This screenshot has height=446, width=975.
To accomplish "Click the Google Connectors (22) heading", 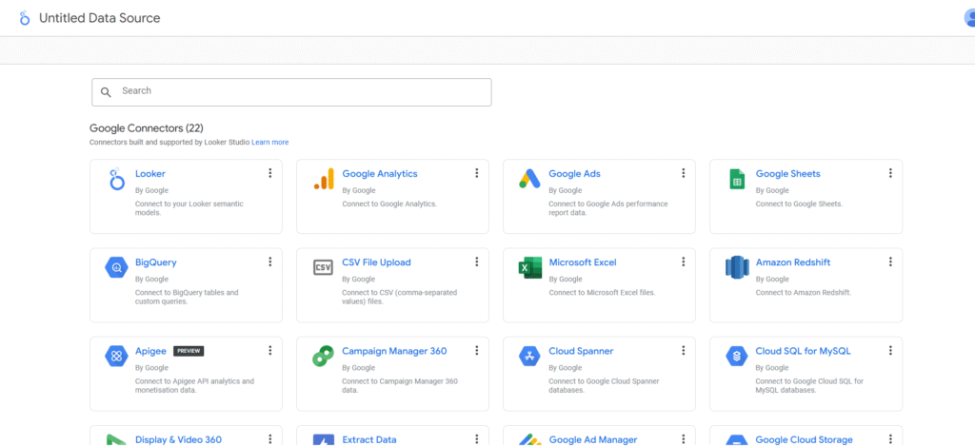I will [146, 128].
